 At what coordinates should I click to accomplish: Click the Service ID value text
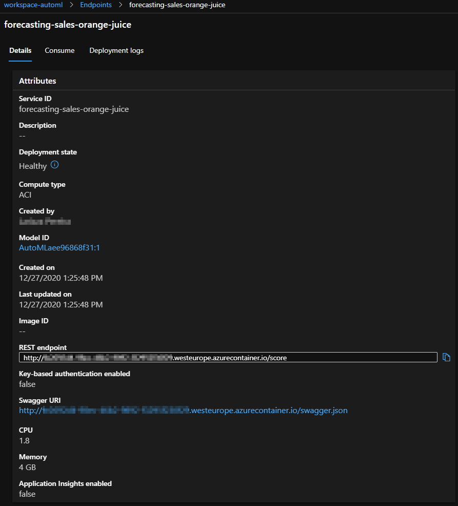pyautogui.click(x=74, y=109)
